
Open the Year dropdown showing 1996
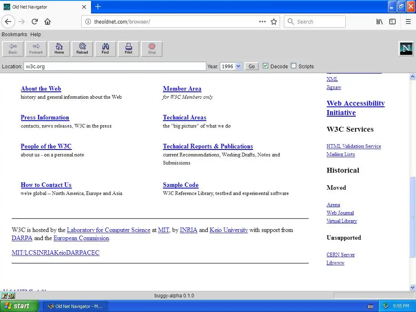tap(231, 66)
